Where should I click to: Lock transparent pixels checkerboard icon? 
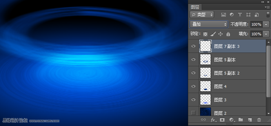point(205,34)
